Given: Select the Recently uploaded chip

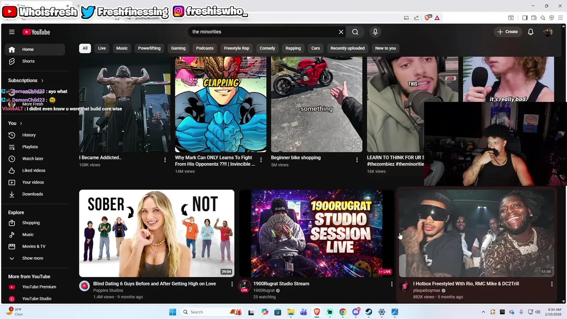Looking at the screenshot, I should (347, 48).
